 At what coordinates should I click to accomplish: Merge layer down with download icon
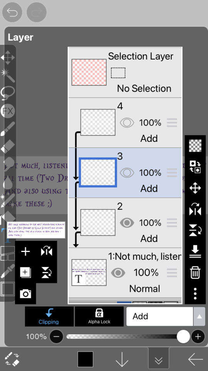[x=195, y=252]
